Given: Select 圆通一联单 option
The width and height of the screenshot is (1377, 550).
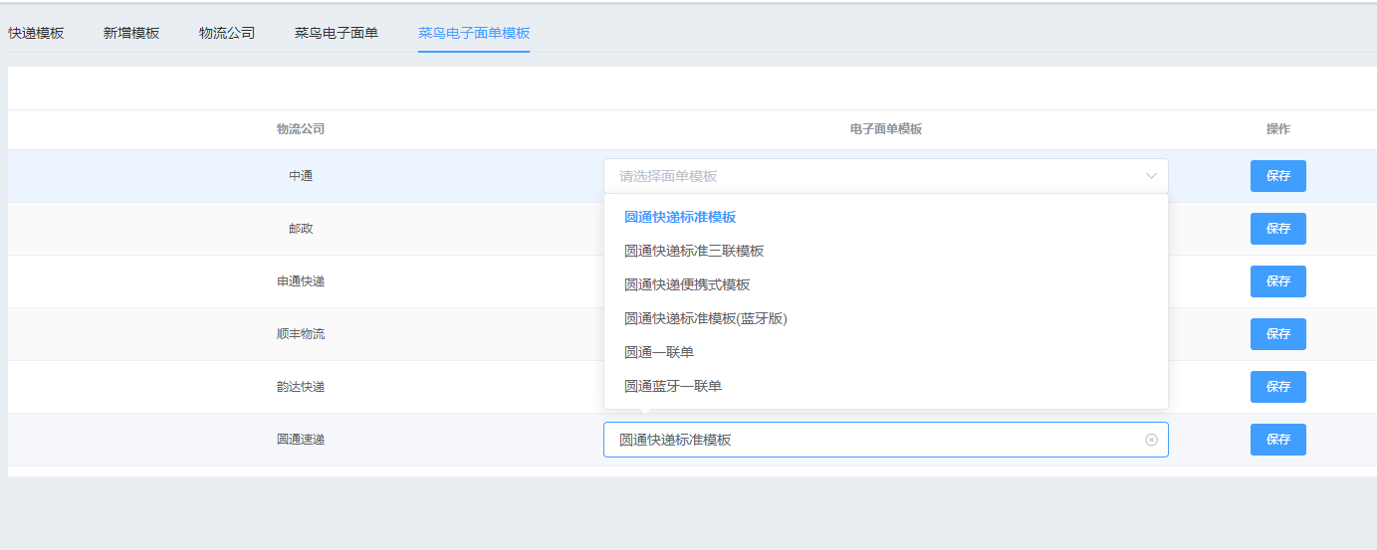Looking at the screenshot, I should coord(659,352).
